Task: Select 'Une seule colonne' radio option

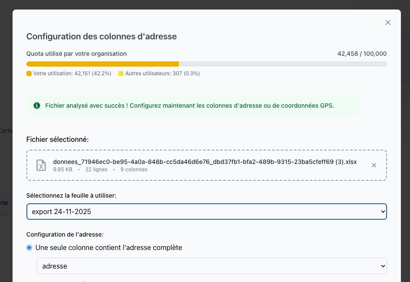Action: (x=29, y=248)
